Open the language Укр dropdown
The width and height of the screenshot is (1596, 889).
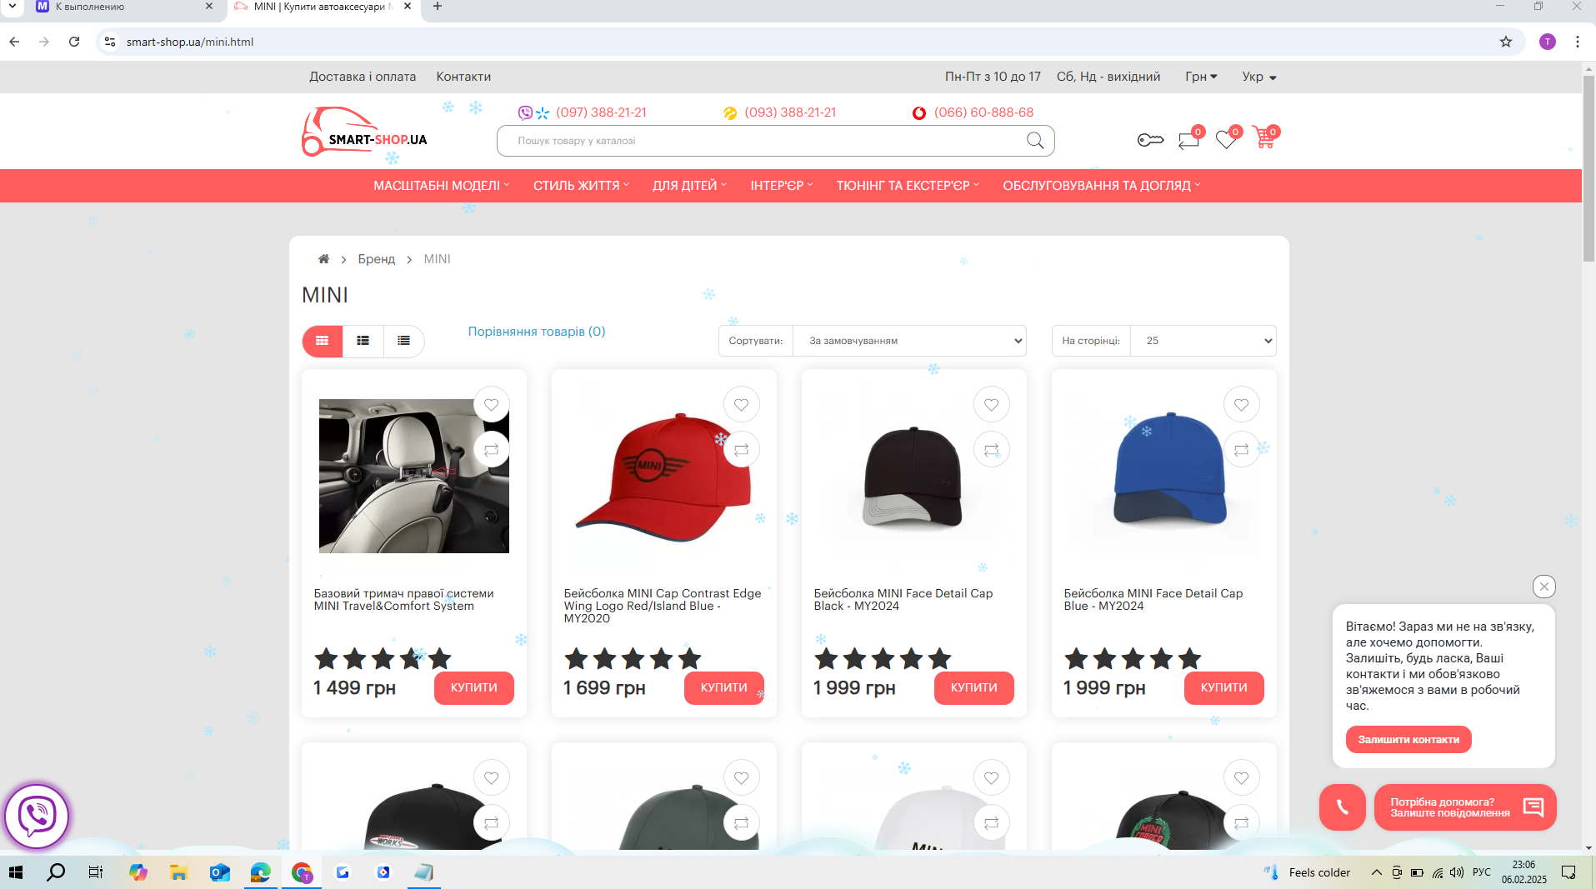(1259, 77)
